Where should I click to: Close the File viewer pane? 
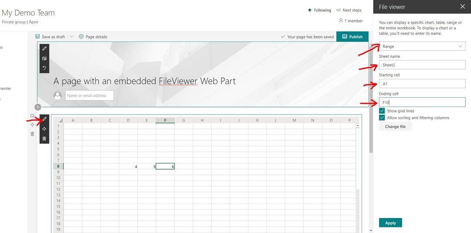pos(463,7)
